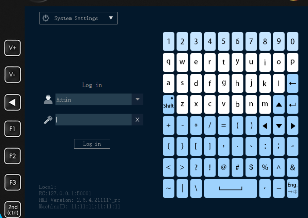Screen dimensions: 308x218
Task: Tap the dollar sign key
Action: point(251,167)
